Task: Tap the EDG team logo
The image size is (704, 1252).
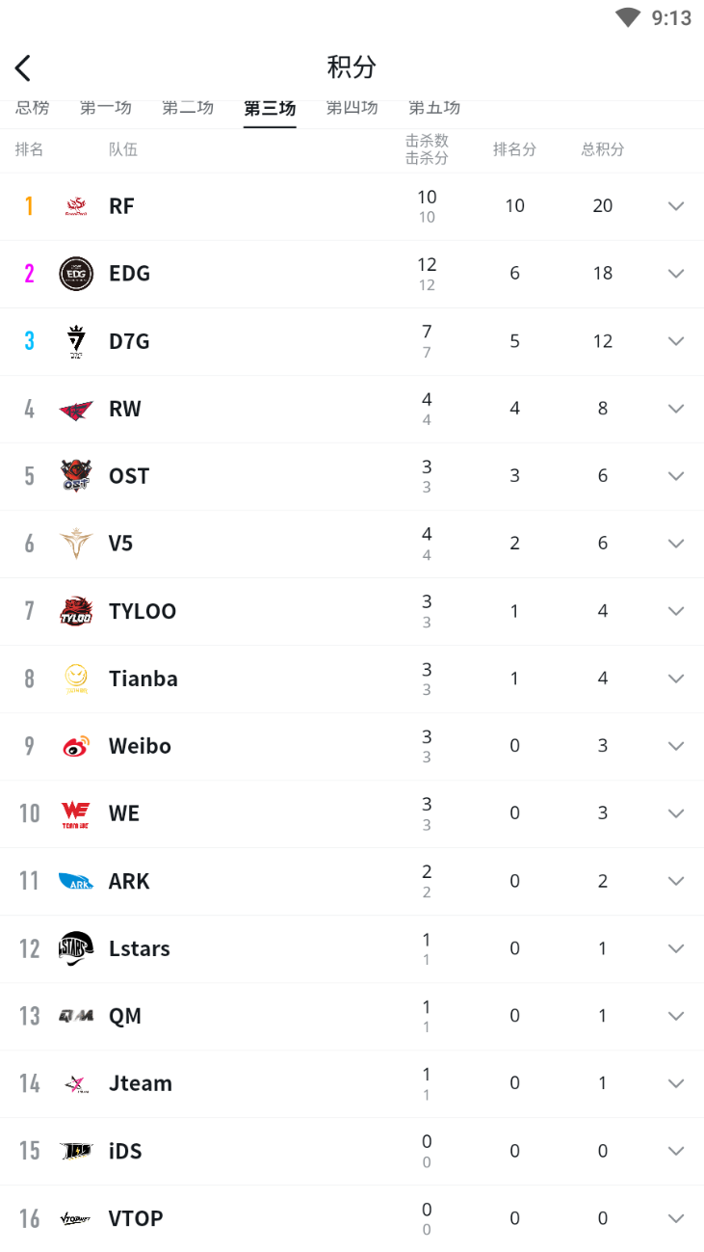Action: [76, 274]
